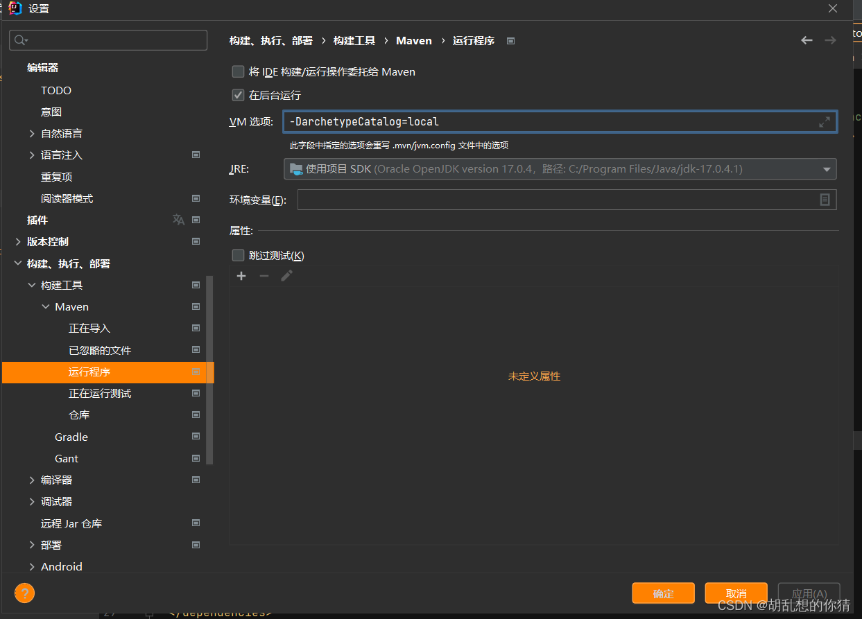The width and height of the screenshot is (862, 619).
Task: Expand the VM 选项 field editor icon
Action: point(825,122)
